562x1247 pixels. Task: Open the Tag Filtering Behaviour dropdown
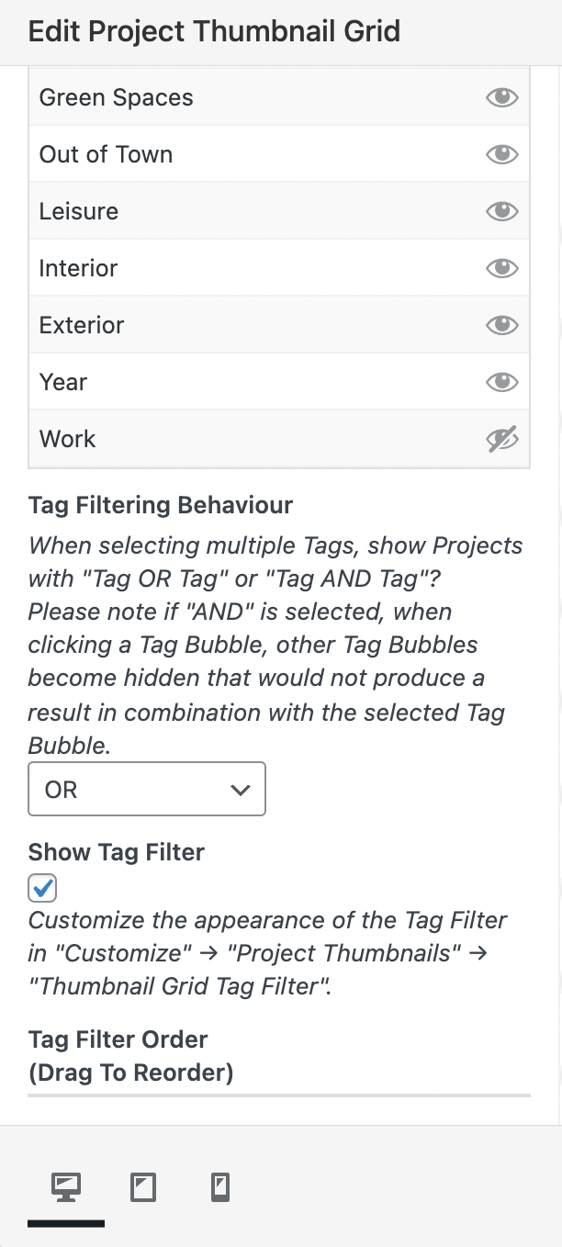[x=147, y=789]
